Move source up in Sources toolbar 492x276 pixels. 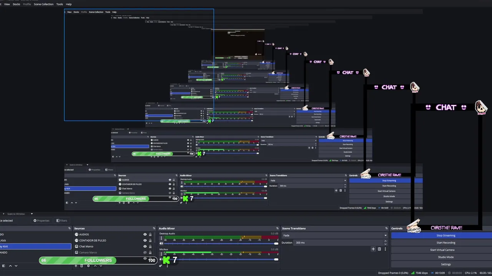point(95,266)
